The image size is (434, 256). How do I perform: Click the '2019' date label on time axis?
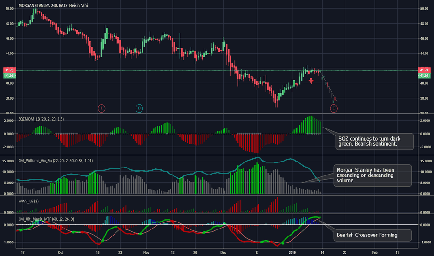click(x=292, y=252)
